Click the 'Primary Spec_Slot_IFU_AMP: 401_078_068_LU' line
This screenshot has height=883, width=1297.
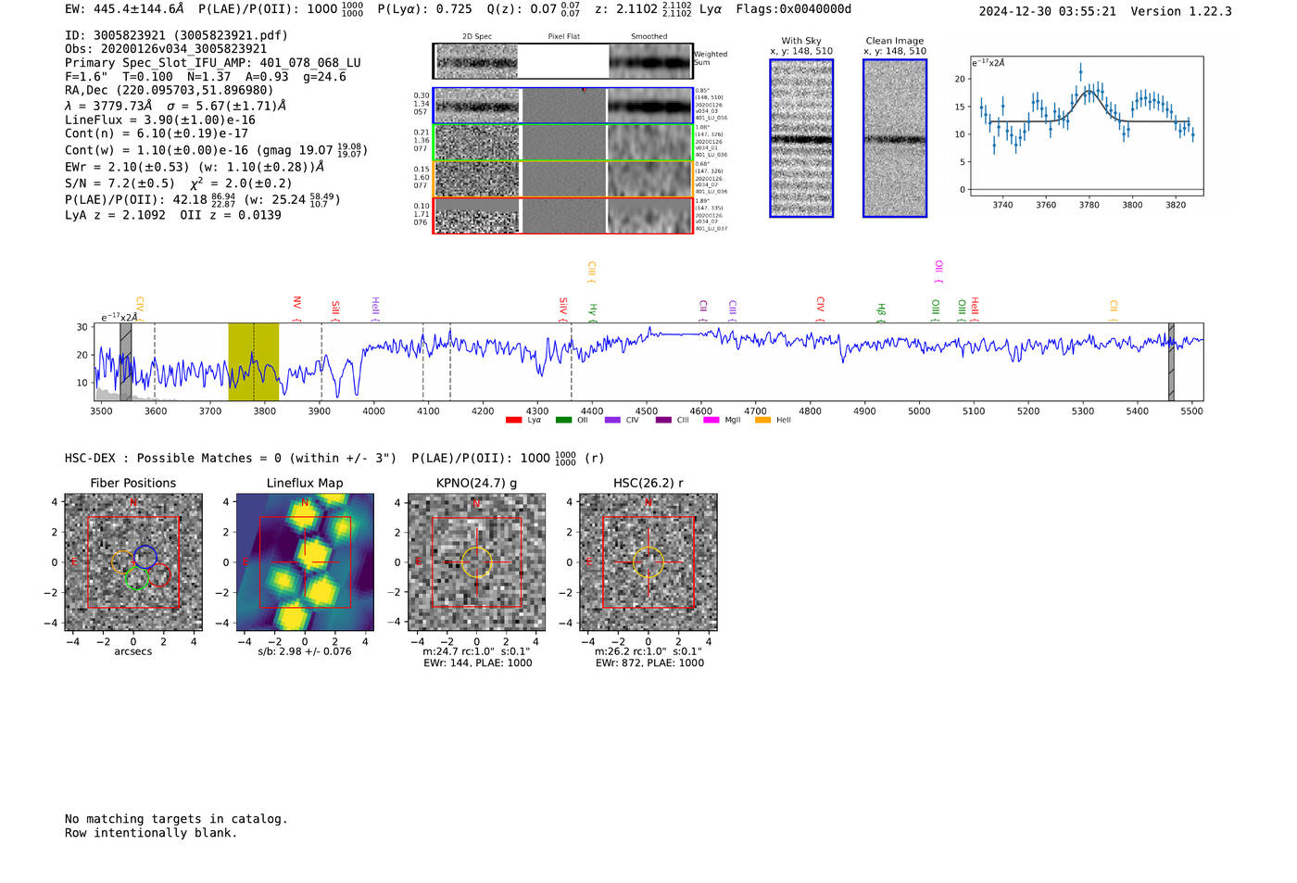(x=213, y=63)
